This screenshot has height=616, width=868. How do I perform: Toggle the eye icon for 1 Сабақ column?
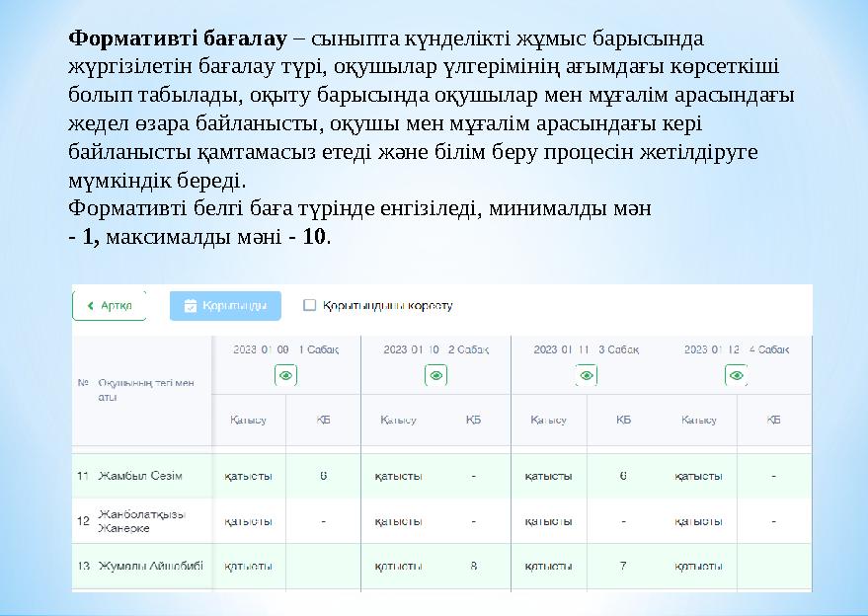tap(283, 374)
